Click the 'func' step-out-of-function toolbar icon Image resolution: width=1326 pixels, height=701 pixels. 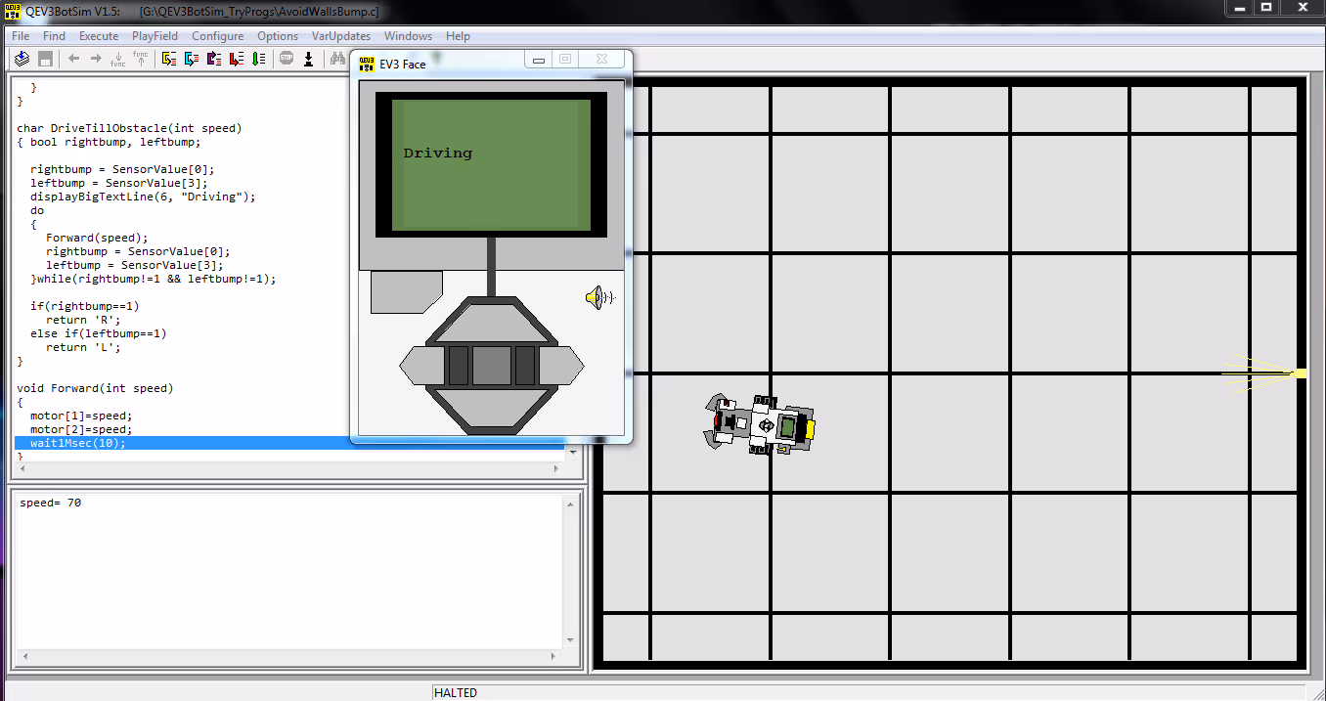click(140, 59)
